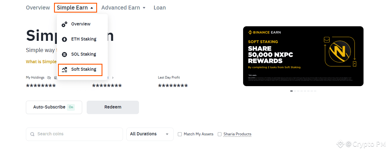Select Soft Staking menu entry

click(x=80, y=70)
